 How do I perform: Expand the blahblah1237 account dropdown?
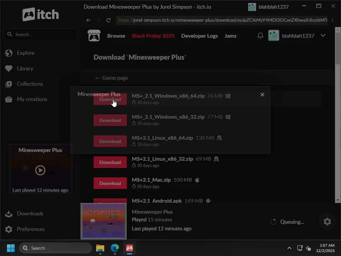323,35
